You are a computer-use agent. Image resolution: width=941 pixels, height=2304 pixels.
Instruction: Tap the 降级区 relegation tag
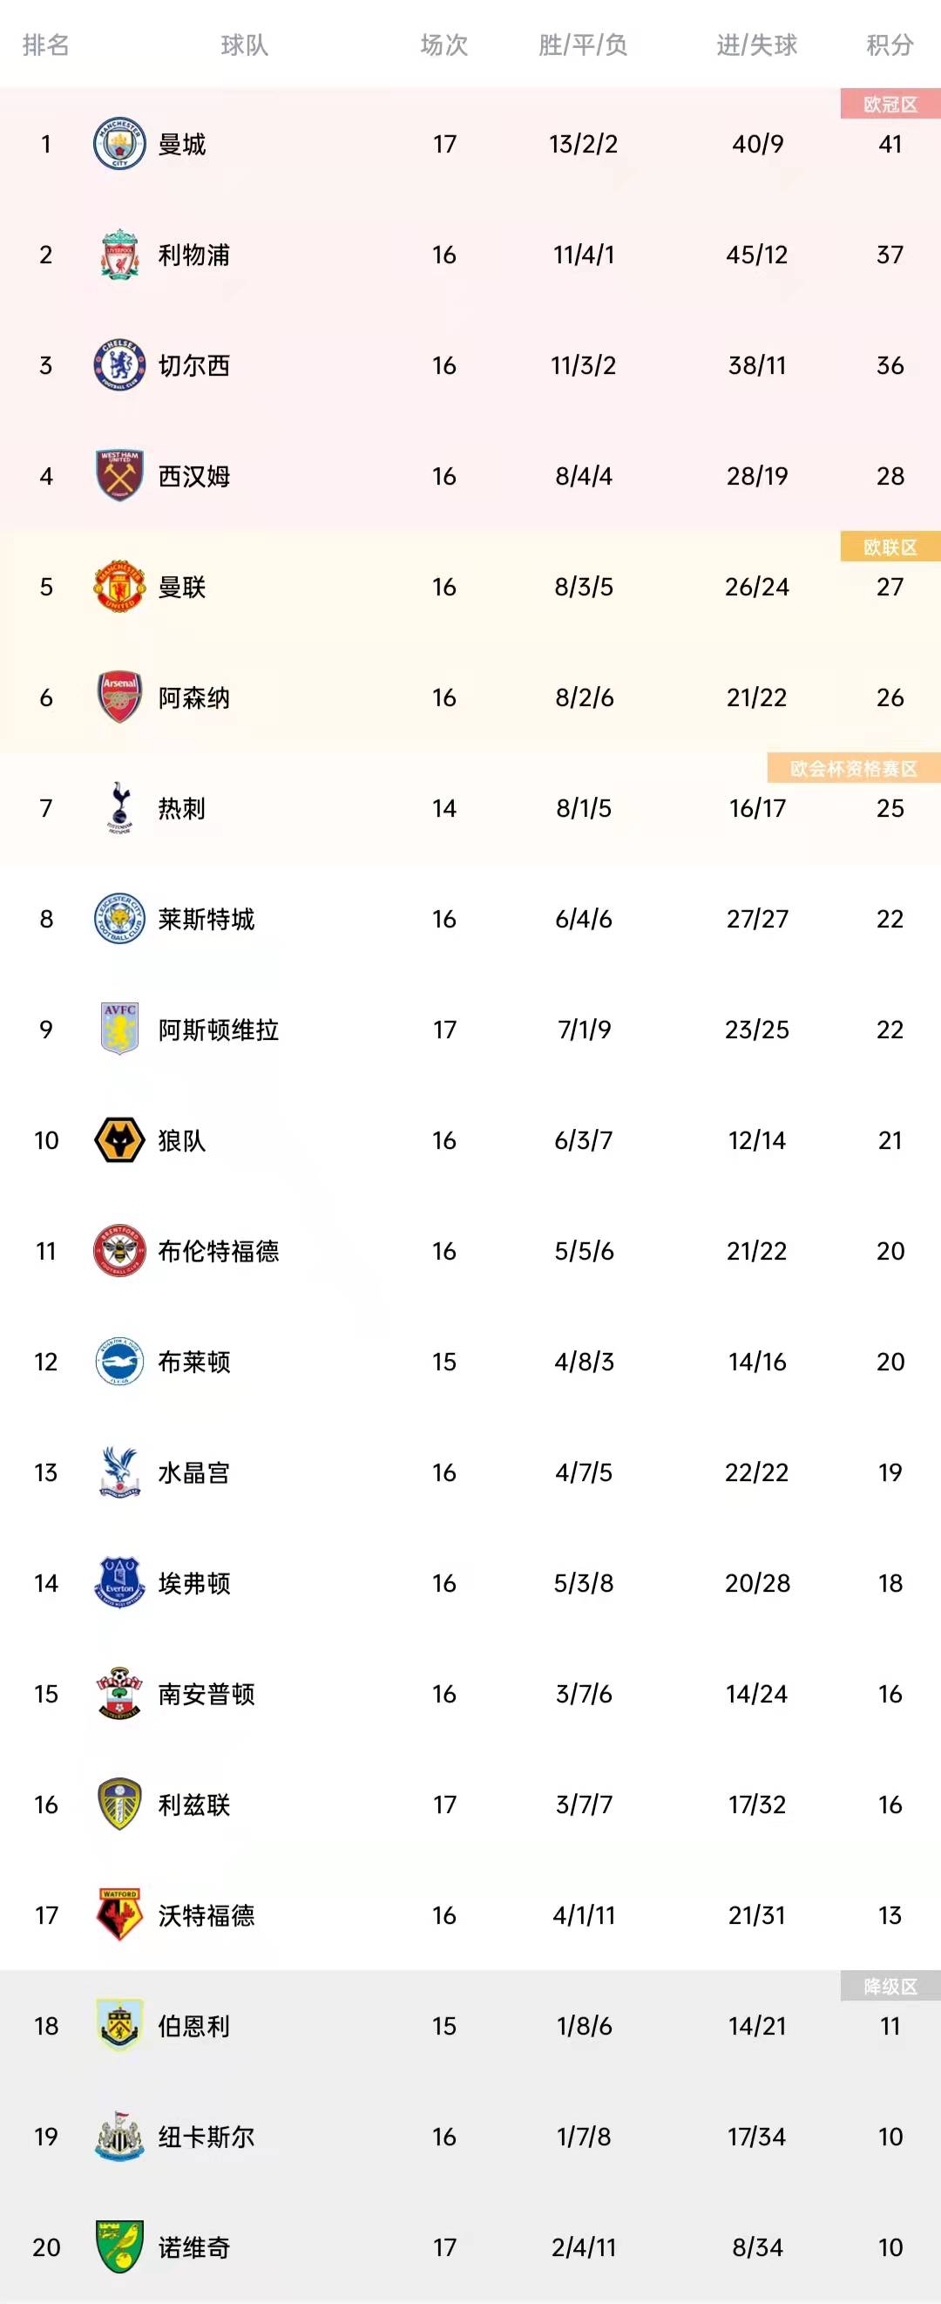pyautogui.click(x=890, y=1986)
